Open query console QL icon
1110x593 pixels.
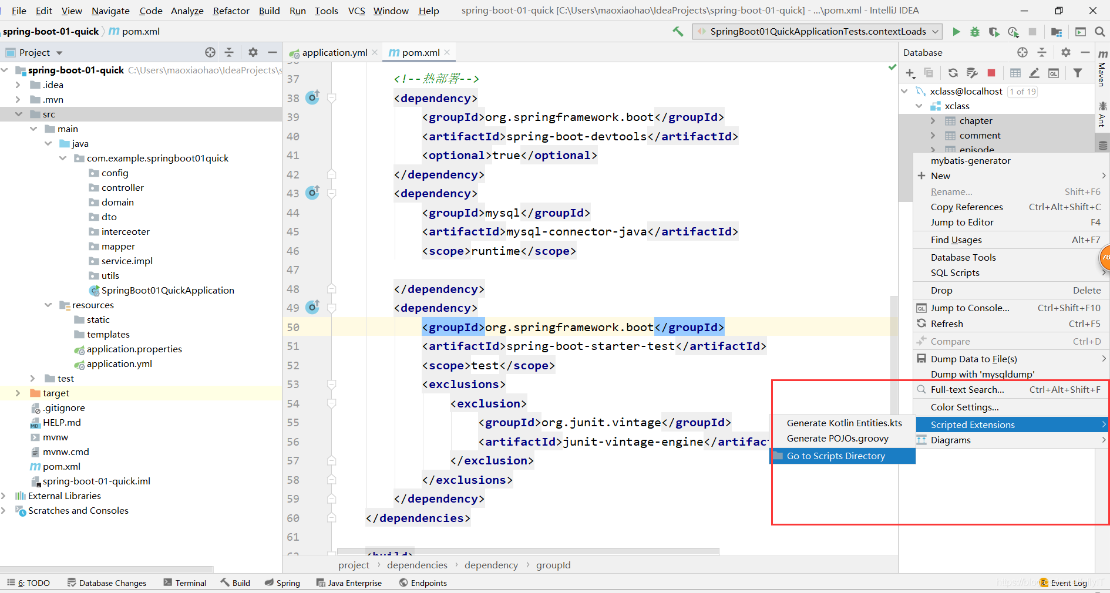tap(1054, 73)
